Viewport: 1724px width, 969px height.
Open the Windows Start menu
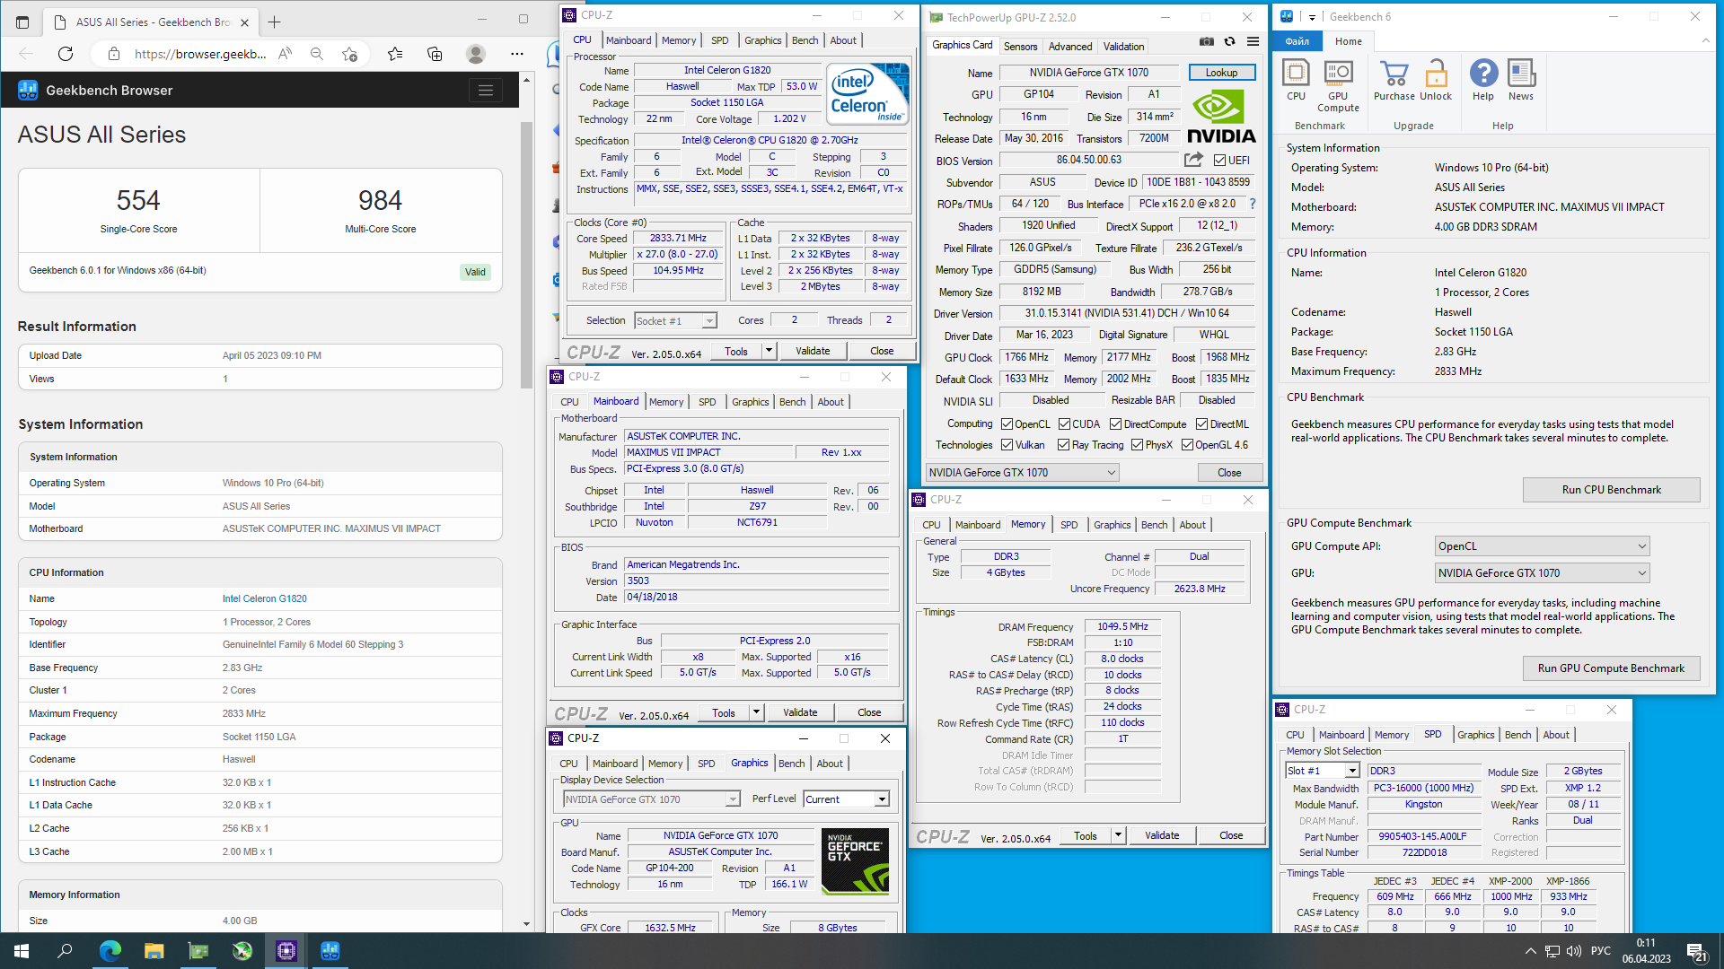[22, 951]
